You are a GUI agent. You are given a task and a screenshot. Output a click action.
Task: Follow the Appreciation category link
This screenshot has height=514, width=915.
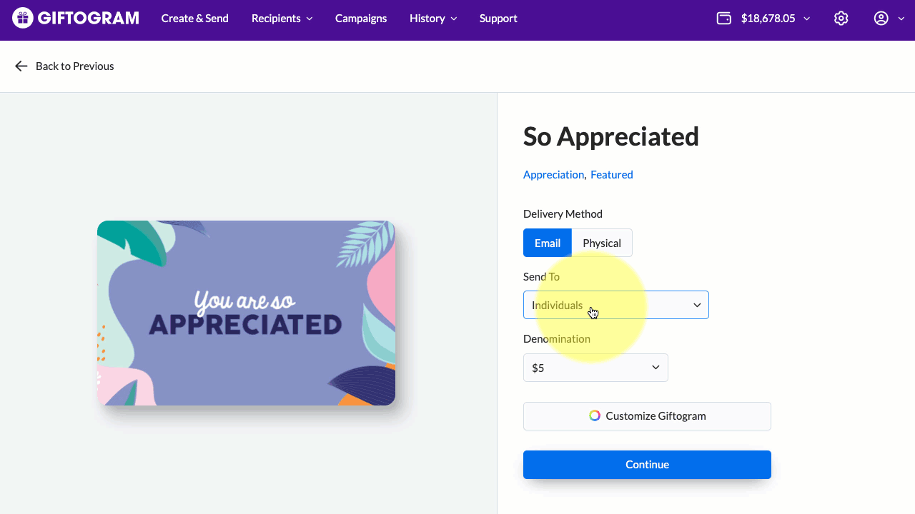click(x=553, y=175)
